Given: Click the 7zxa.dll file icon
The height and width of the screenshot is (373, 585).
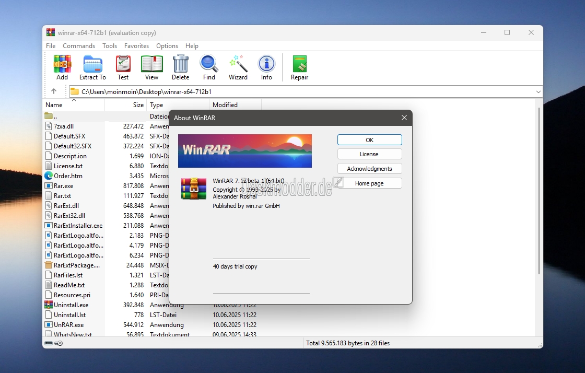Looking at the screenshot, I should click(x=49, y=126).
